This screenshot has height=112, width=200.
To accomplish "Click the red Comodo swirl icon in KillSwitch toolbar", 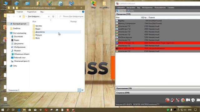I will pyautogui.click(x=167, y=100).
